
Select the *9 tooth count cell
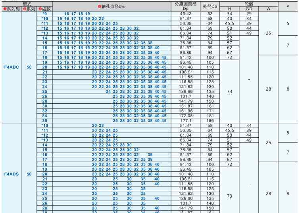[44, 14]
